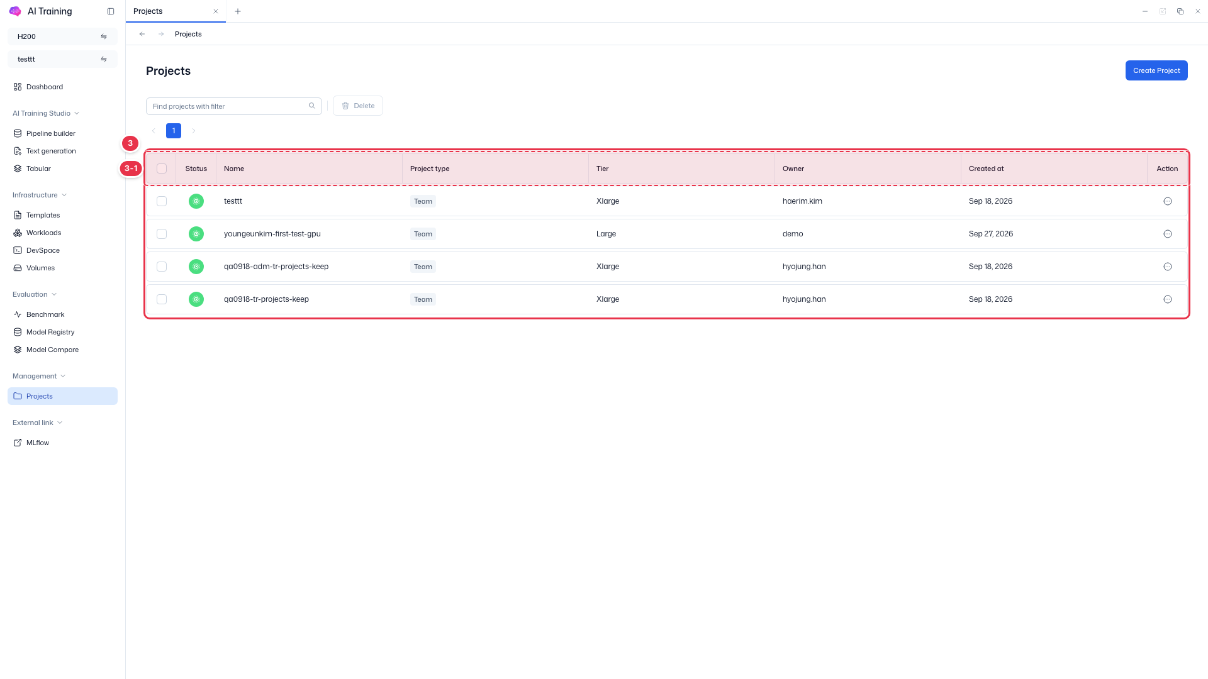Screen dimensions: 1208x679
Task: Go forward with navigation arrow
Action: coord(161,34)
